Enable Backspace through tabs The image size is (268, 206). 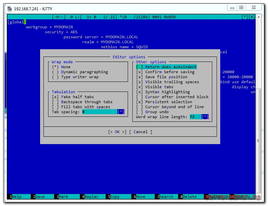[x=55, y=102]
